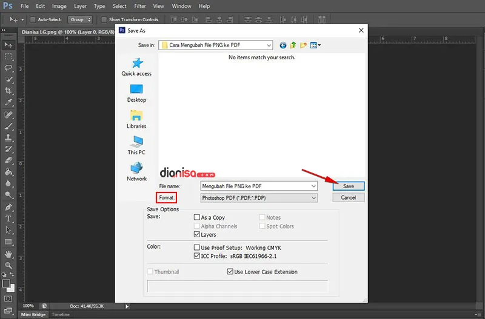This screenshot has width=485, height=319.
Task: Open This PC location
Action: tap(136, 146)
